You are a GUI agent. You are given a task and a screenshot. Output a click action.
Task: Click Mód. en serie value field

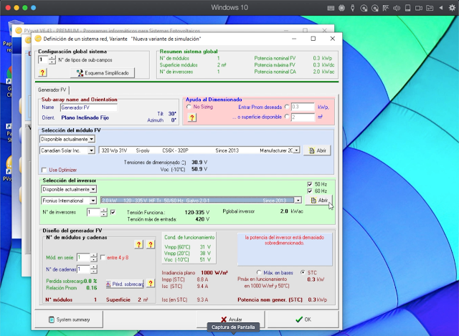coord(83,257)
